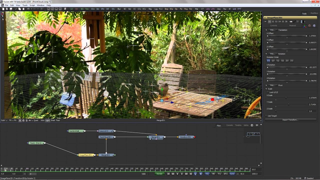Add a Text+ tool with Txt+
The height and width of the screenshot is (180, 320).
click(x=87, y=9)
